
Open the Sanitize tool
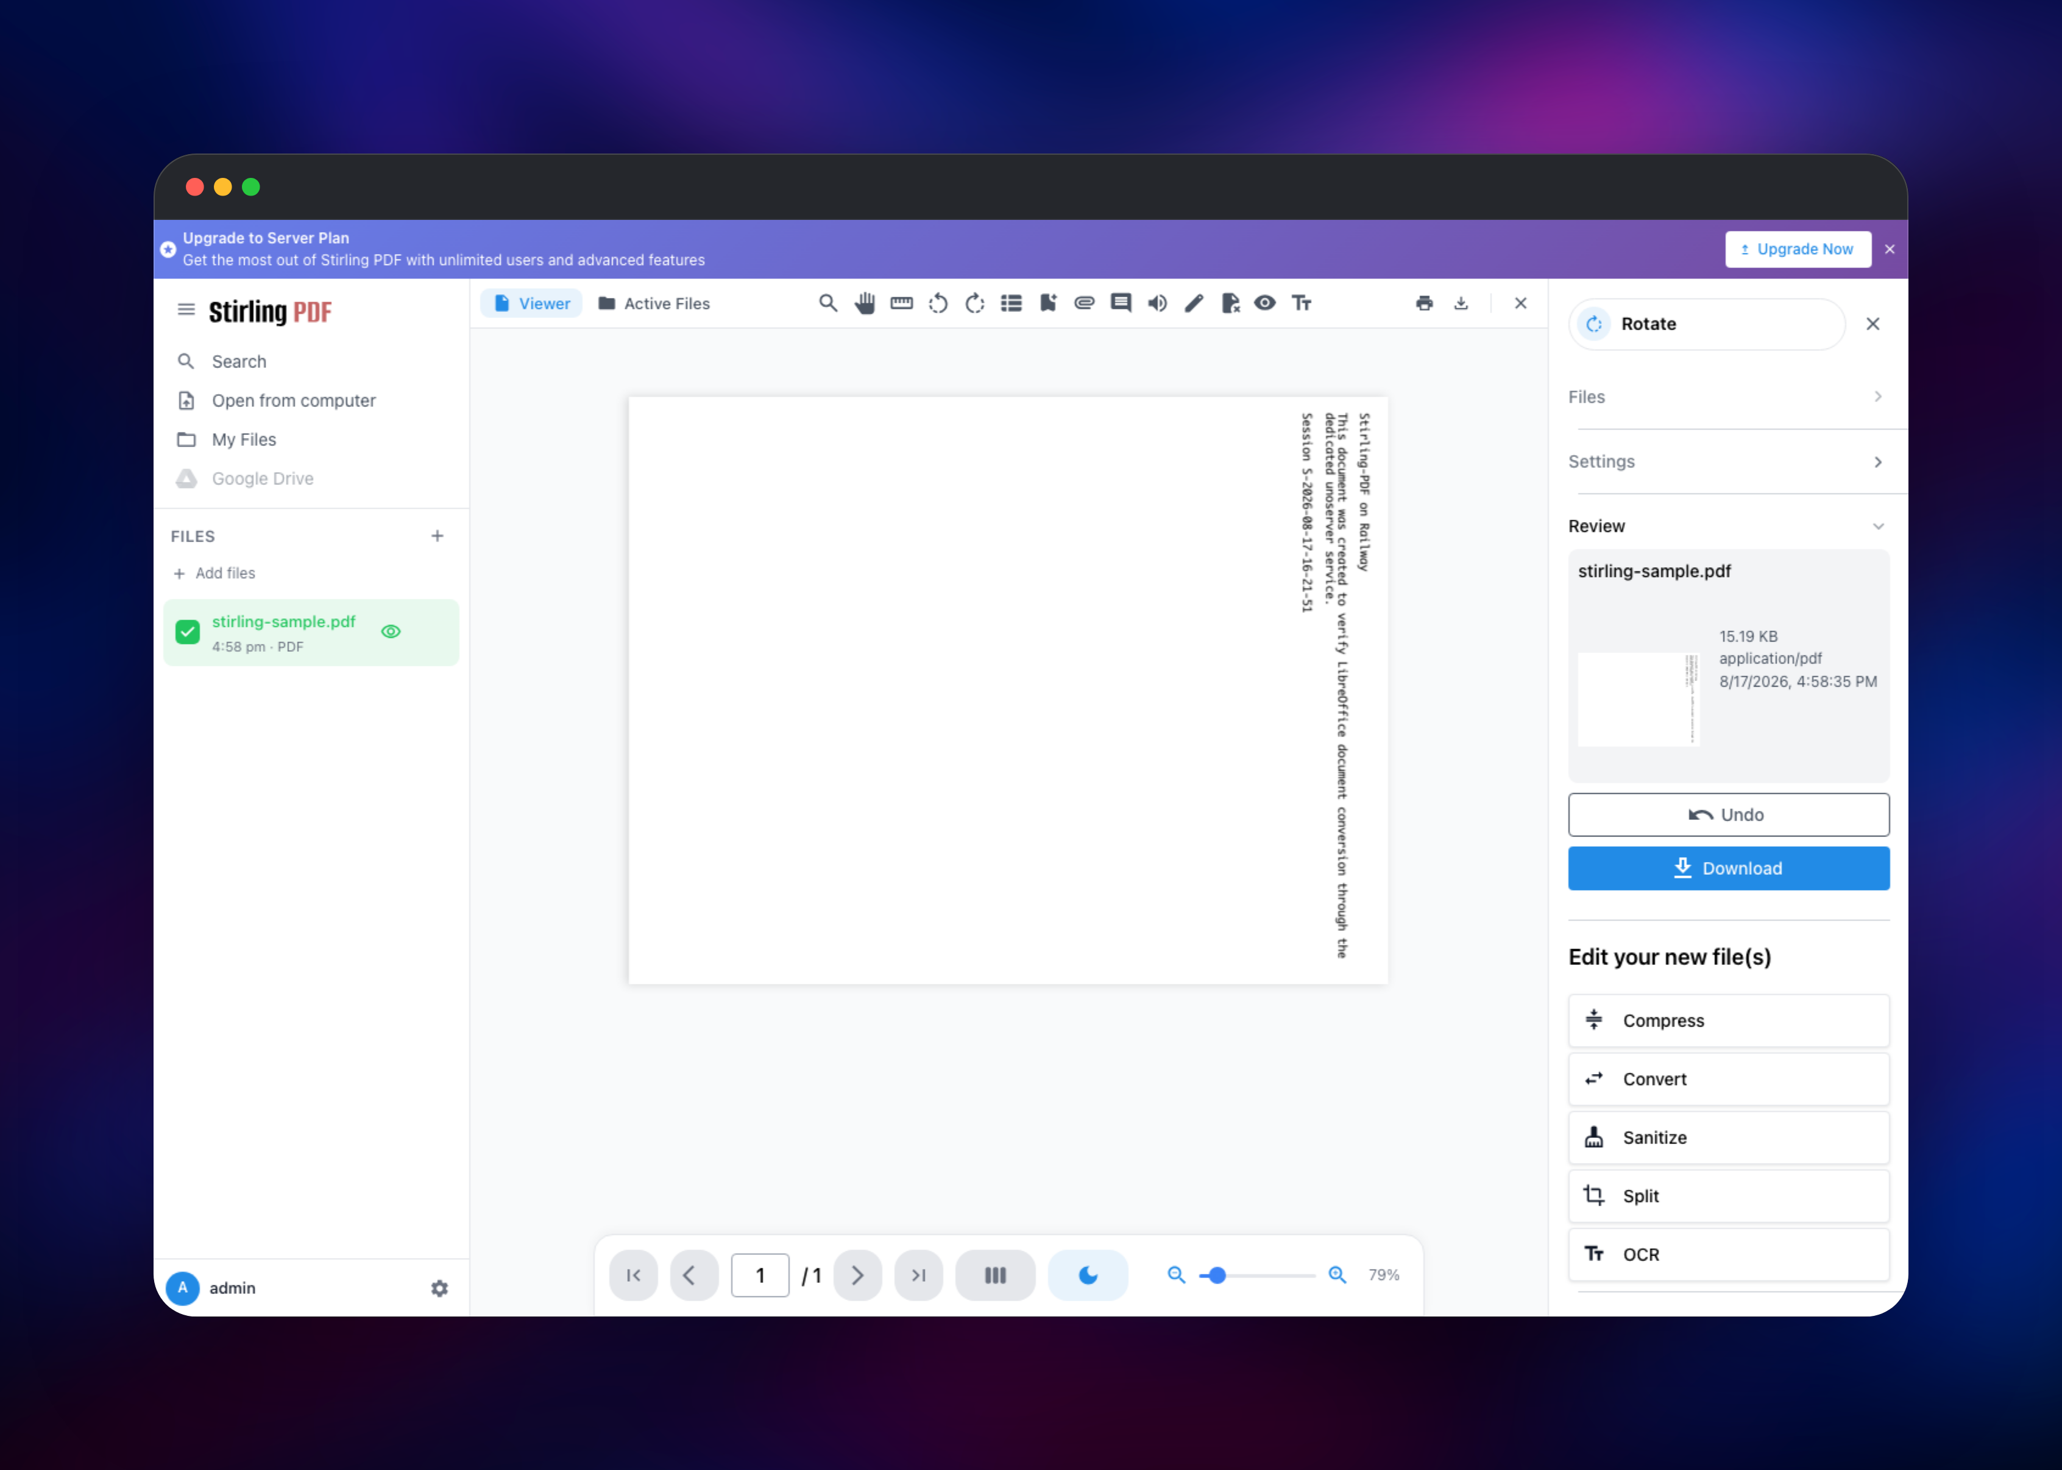coord(1729,1138)
